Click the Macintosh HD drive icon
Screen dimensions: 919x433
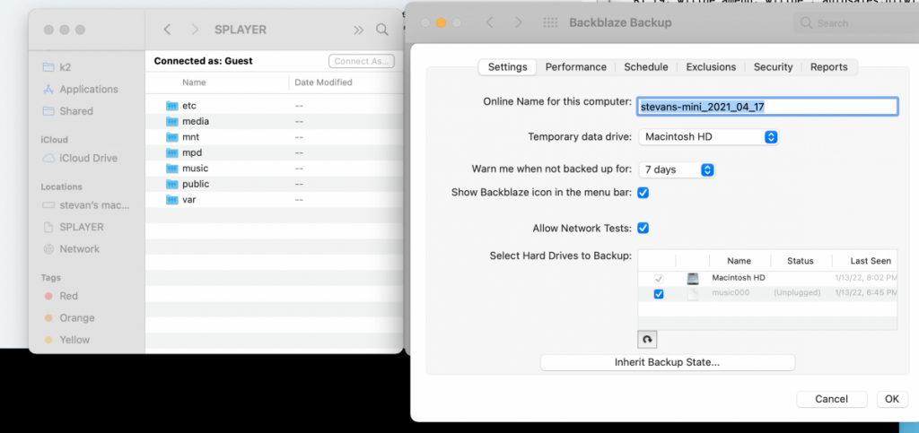click(693, 279)
